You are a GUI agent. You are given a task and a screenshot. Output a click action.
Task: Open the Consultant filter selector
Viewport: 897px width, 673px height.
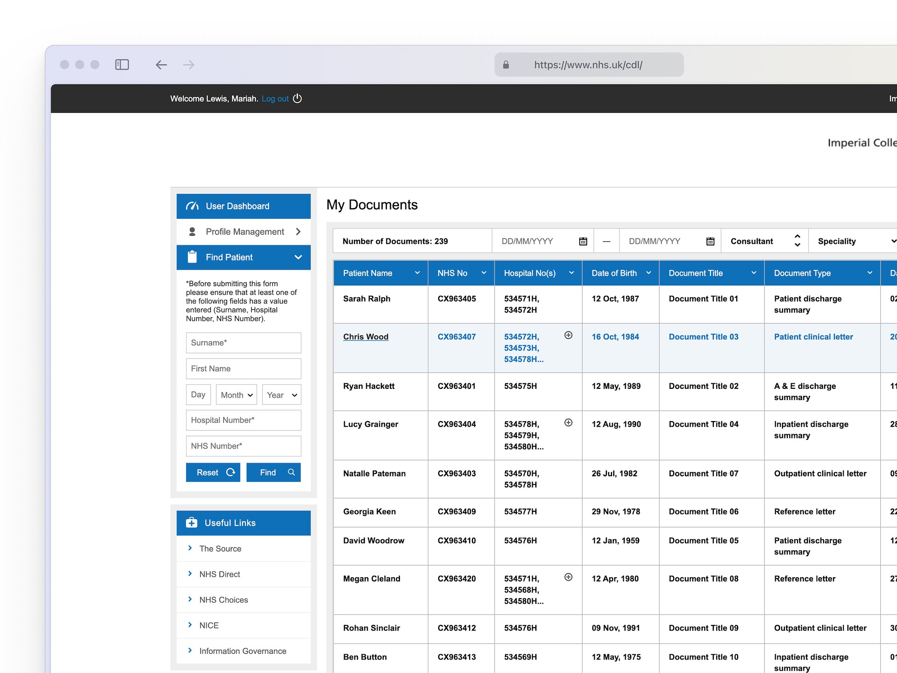coord(765,241)
